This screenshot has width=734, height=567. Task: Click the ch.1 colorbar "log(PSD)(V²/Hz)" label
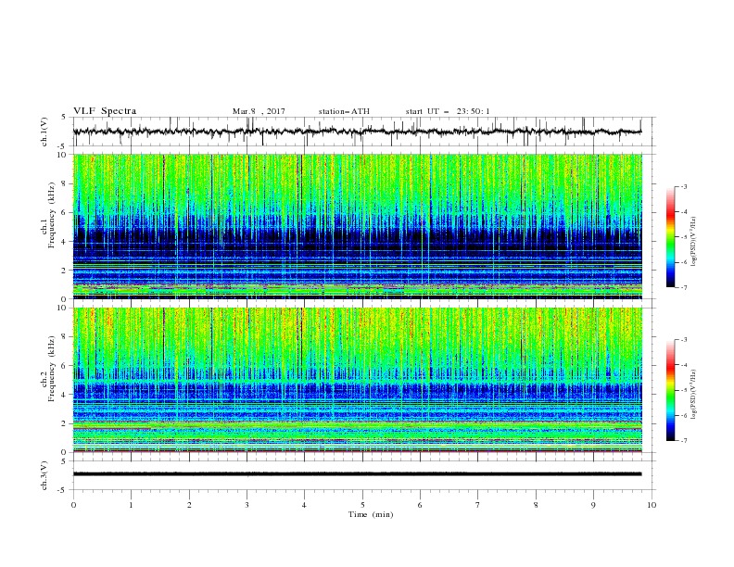694,242
